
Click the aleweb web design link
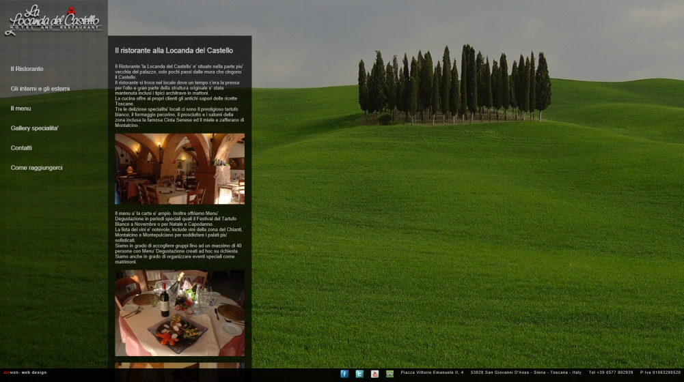(x=25, y=372)
